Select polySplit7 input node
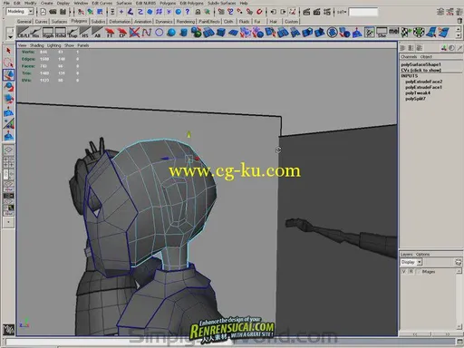This screenshot has width=464, height=348. tap(415, 99)
